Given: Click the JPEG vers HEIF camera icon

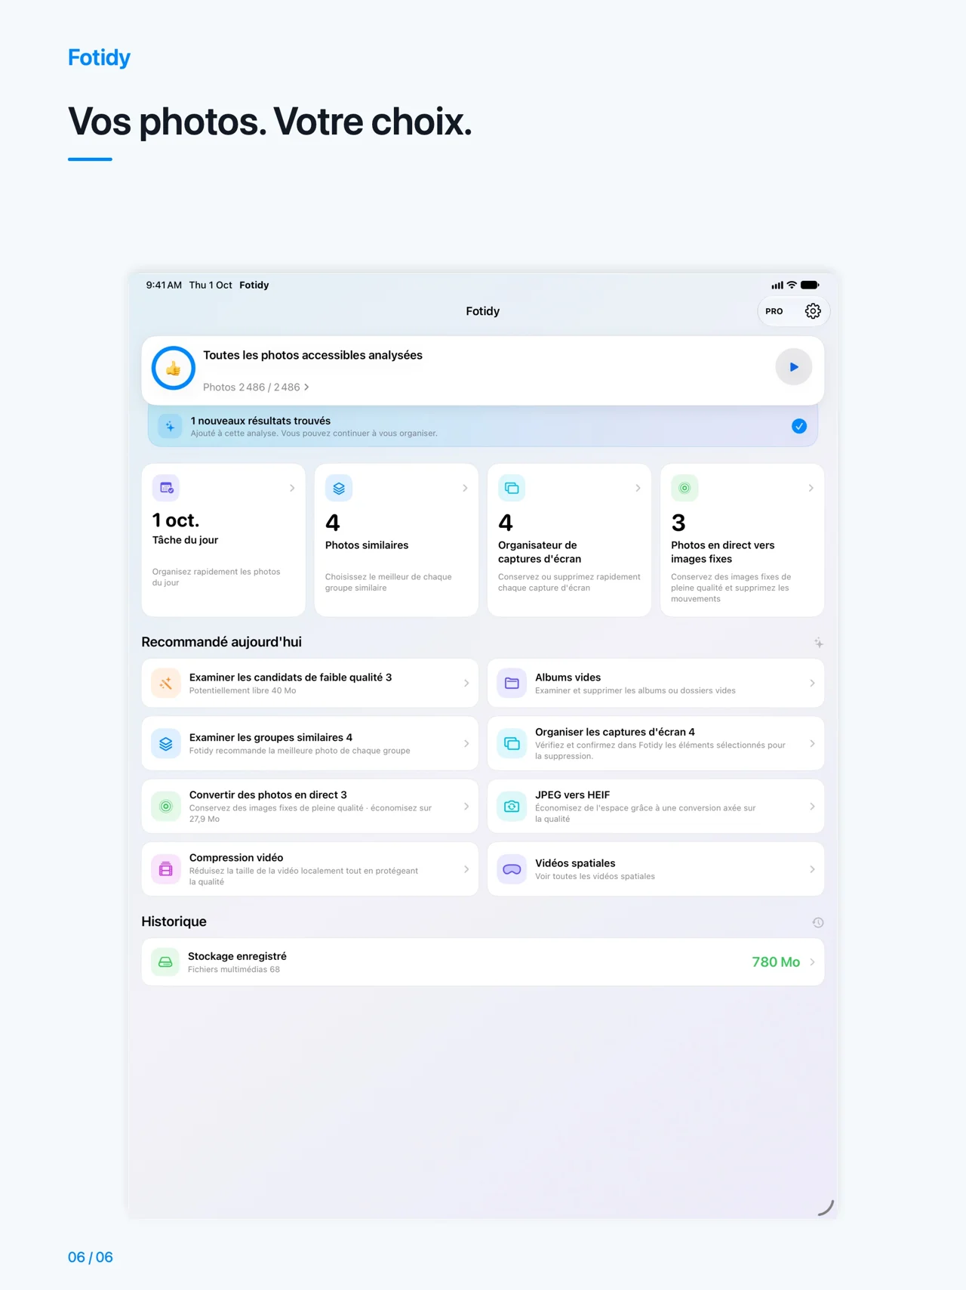Looking at the screenshot, I should click(x=512, y=807).
